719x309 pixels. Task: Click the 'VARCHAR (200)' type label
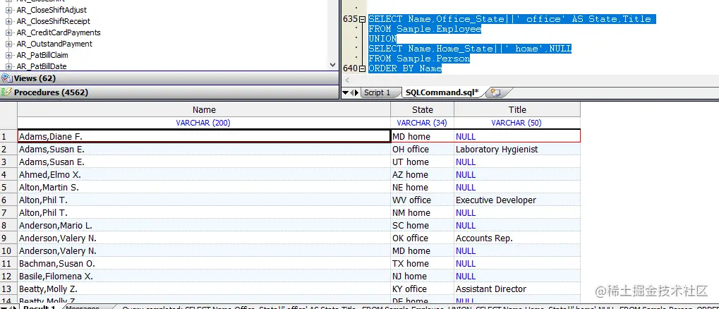coord(203,123)
